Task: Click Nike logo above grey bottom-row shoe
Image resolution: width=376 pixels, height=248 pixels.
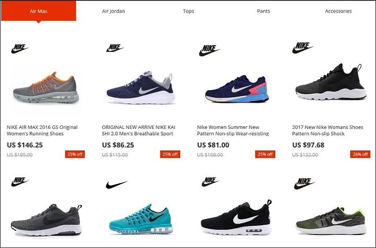Action: click(x=20, y=182)
